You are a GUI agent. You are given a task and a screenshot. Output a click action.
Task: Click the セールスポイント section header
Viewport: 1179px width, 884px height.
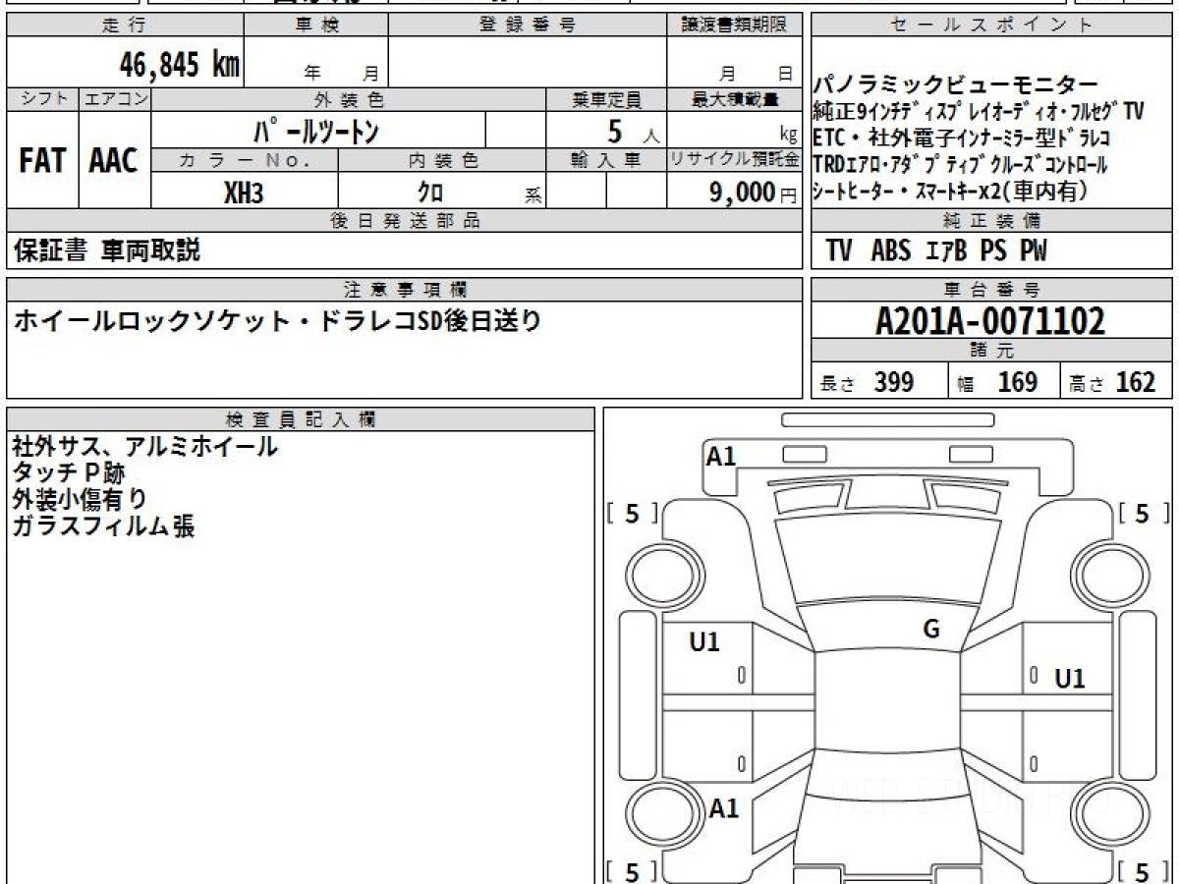(991, 26)
